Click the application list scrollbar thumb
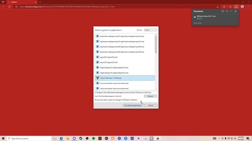252x141 pixels. pos(156,44)
